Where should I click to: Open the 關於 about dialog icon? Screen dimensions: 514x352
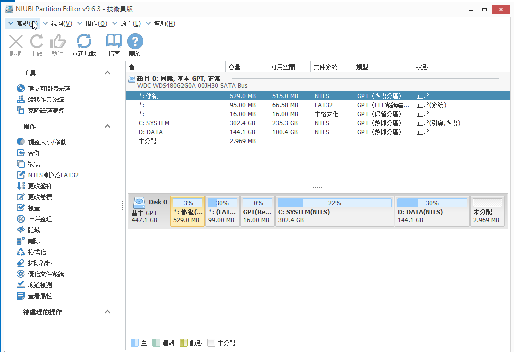[x=135, y=44]
